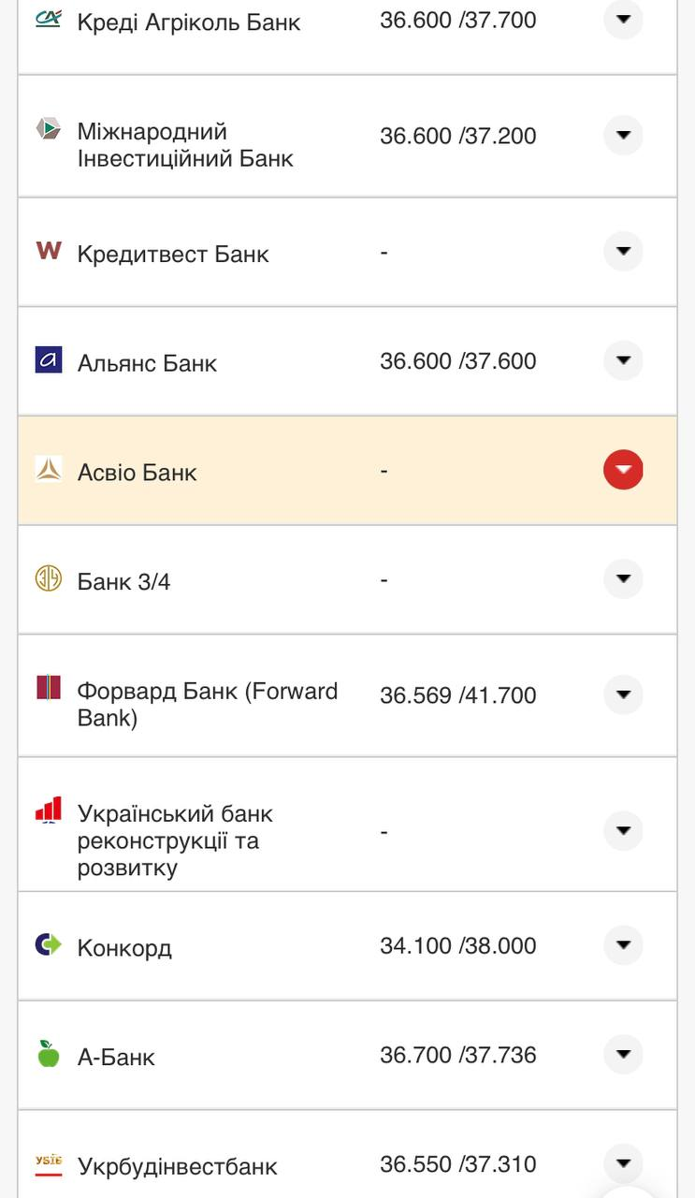695x1198 pixels.
Task: Click the Конкорд logo icon
Action: point(49,944)
